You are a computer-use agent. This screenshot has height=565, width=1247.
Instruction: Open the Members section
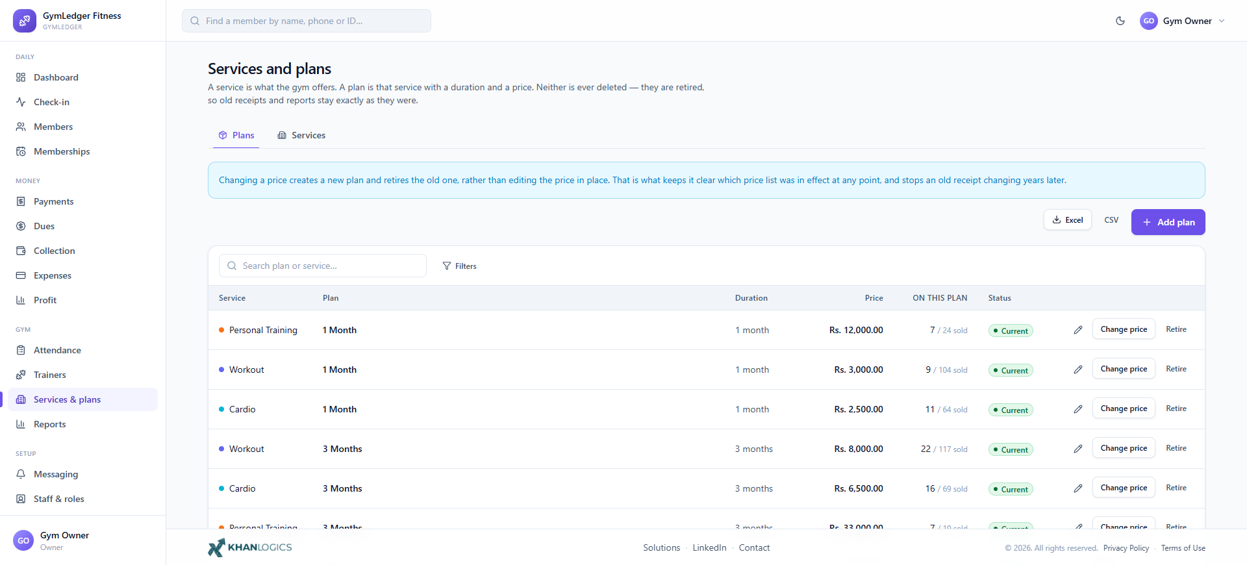pyautogui.click(x=82, y=127)
